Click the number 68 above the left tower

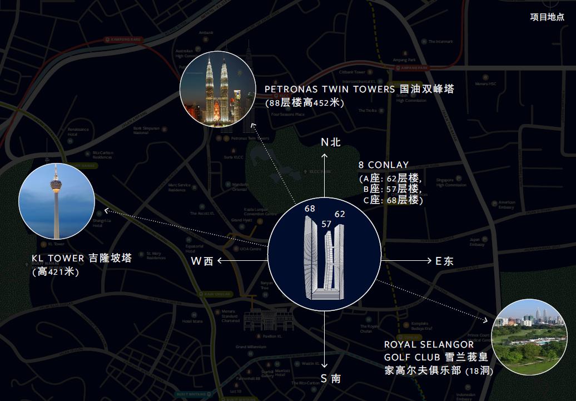pyautogui.click(x=310, y=209)
